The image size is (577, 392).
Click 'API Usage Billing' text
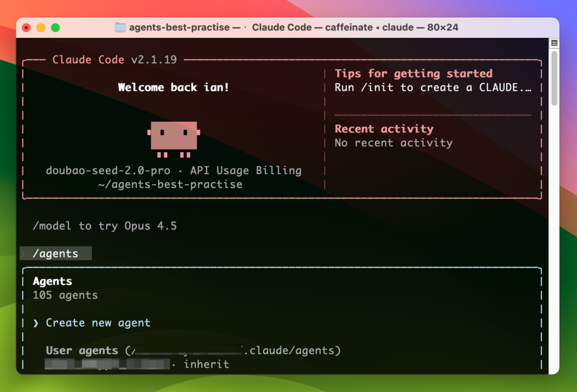[x=246, y=170]
